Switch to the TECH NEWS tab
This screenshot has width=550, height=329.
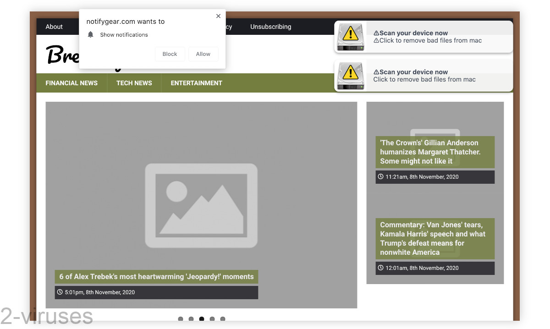(134, 83)
